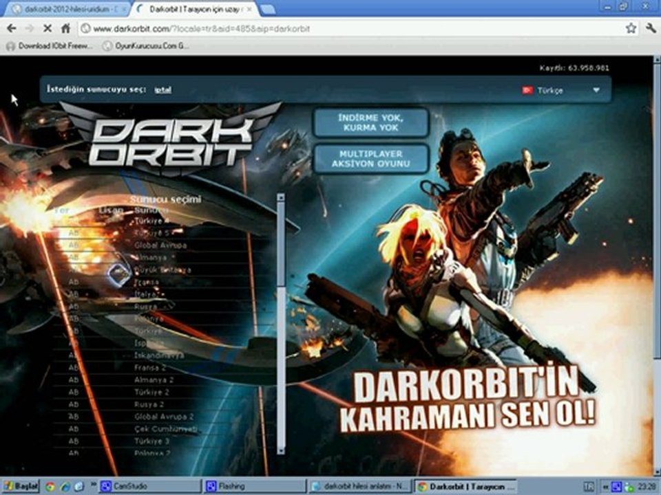Click the Sunucu seçimi heading
Image resolution: width=661 pixels, height=495 pixels.
pos(166,199)
